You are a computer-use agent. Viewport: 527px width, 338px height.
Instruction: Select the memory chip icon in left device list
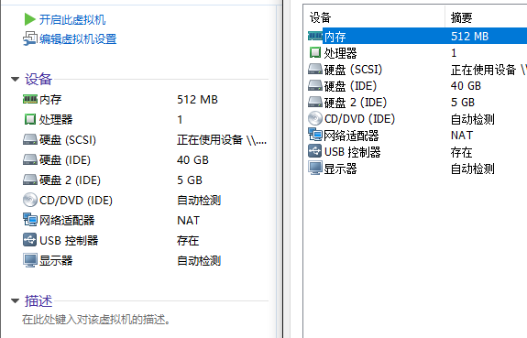[30, 99]
